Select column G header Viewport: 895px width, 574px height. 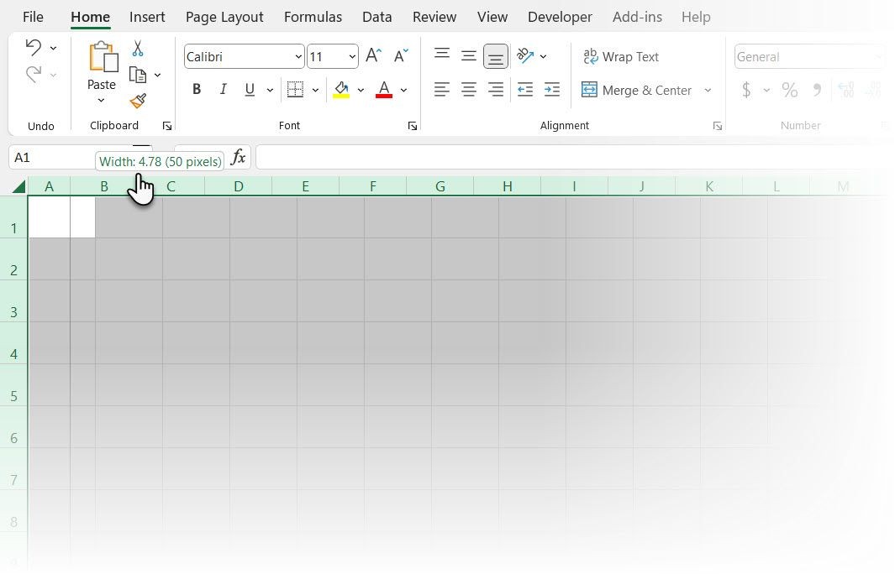(x=440, y=186)
